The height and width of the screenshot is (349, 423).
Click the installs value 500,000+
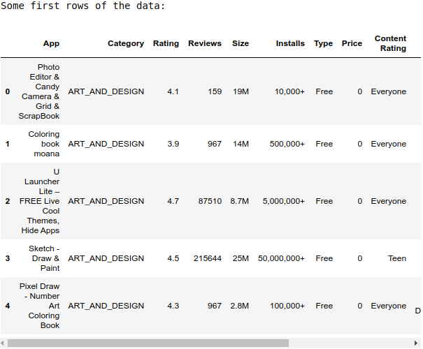tap(287, 144)
